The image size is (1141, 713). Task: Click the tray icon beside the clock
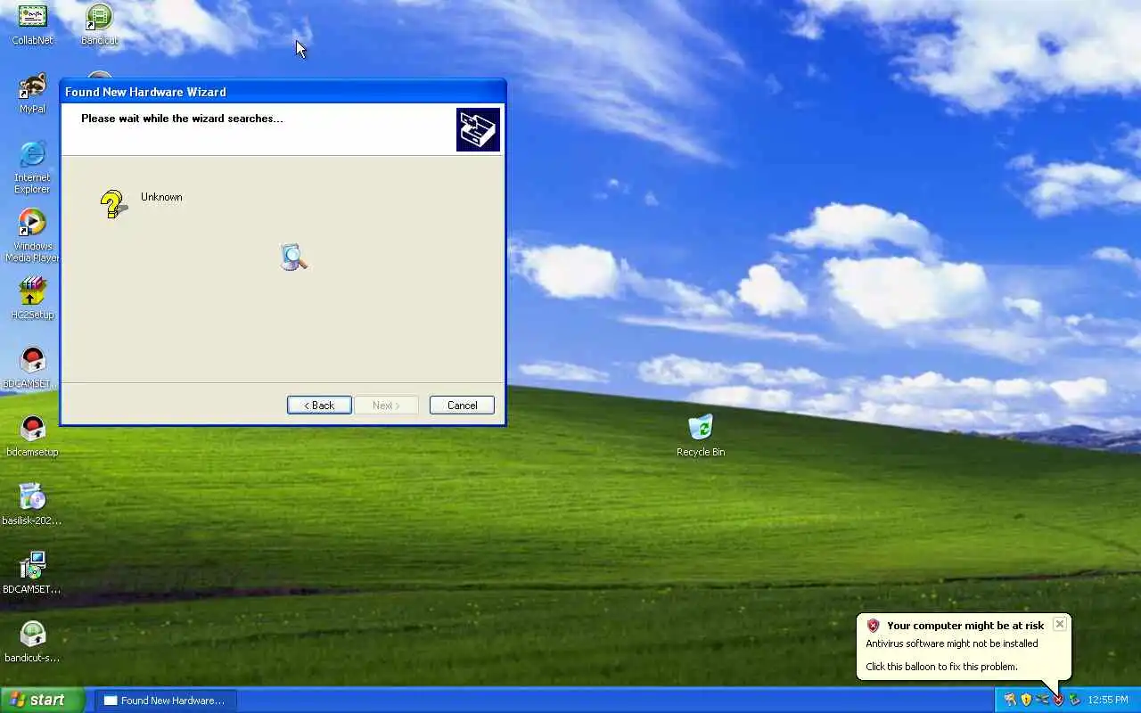click(x=1075, y=700)
